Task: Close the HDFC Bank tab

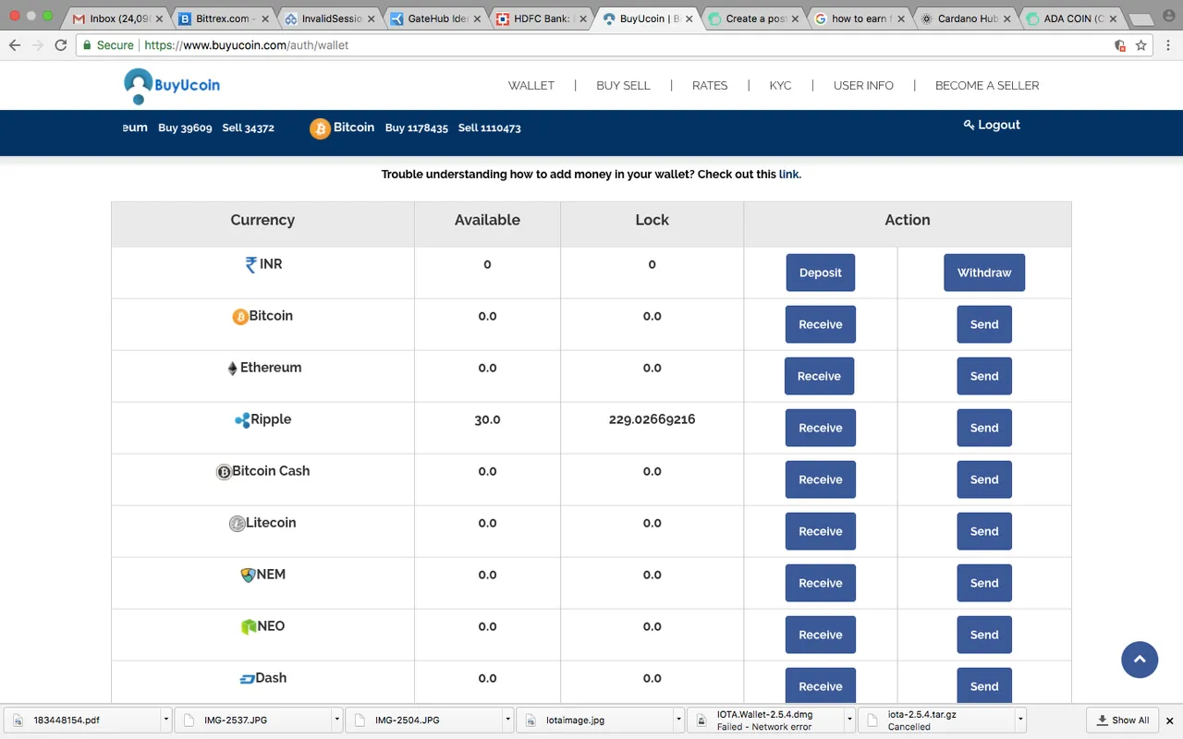Action: [x=581, y=18]
